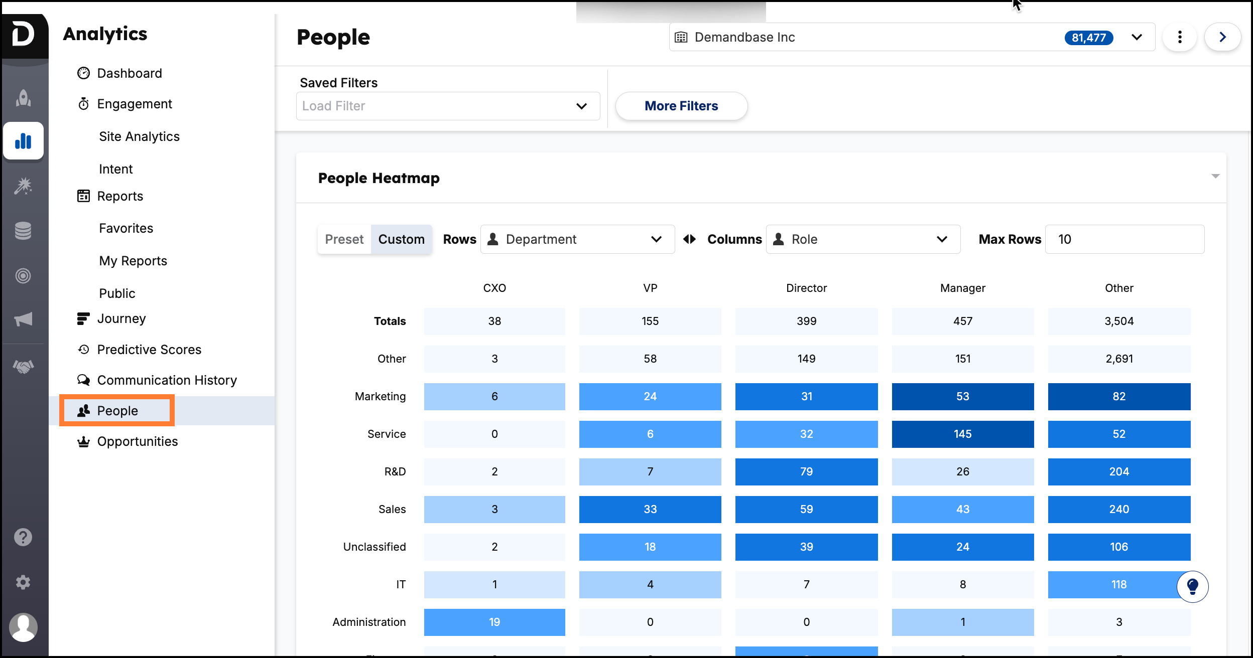Screen dimensions: 1253x658
Task: Open the target bullseye sidebar icon
Action: pyautogui.click(x=23, y=275)
